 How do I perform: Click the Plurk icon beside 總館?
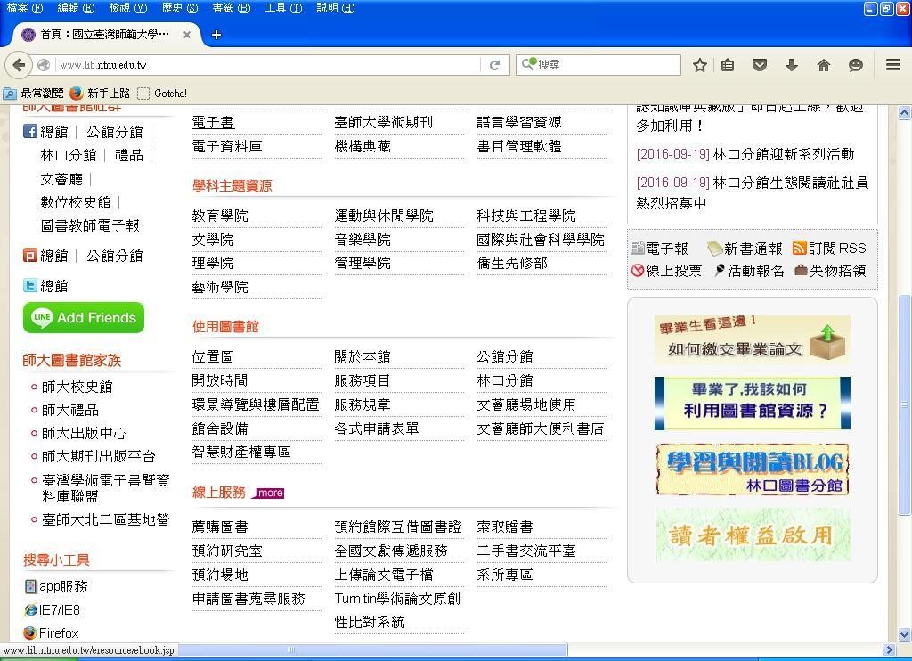[30, 256]
